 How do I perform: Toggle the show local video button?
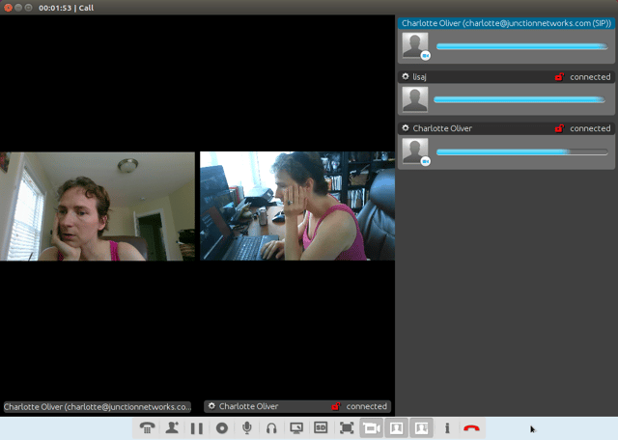click(x=397, y=427)
